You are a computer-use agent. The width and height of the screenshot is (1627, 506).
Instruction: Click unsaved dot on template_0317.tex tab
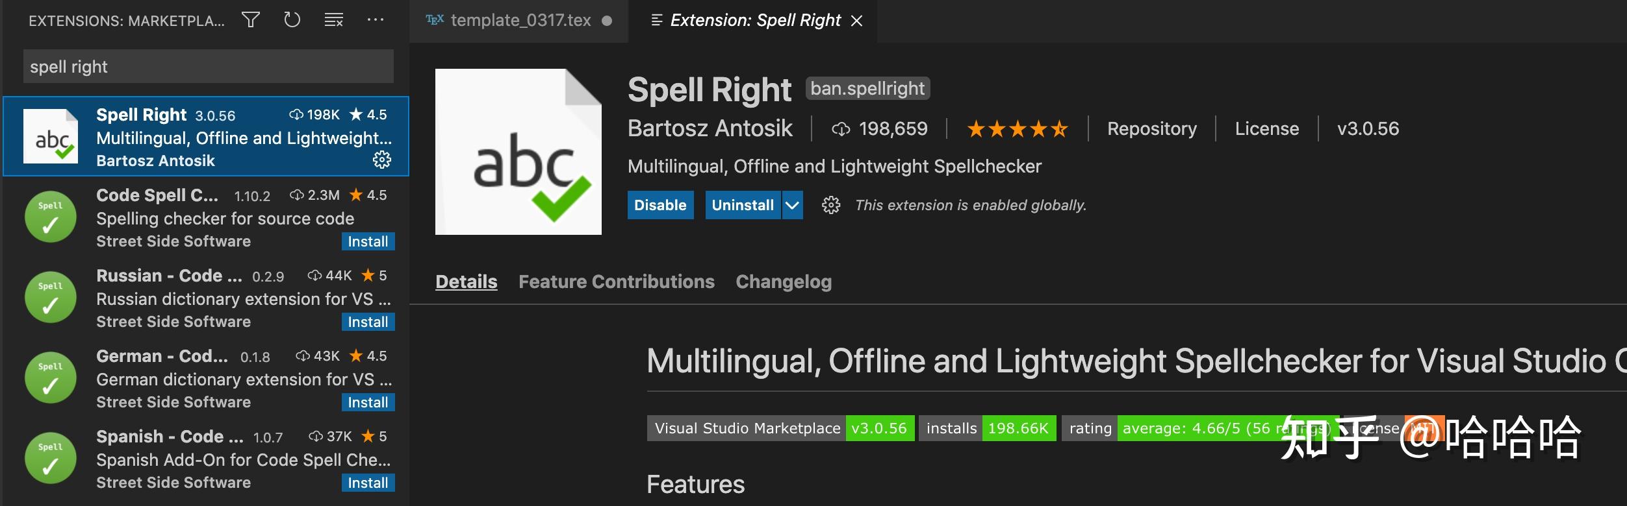(x=607, y=21)
